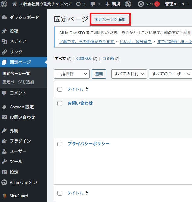The image size is (192, 202).
Task: Click the WordPress logo icon
Action: pos(4,4)
